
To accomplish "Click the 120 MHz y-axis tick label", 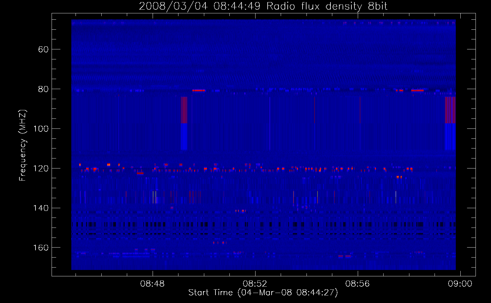I will point(41,168).
